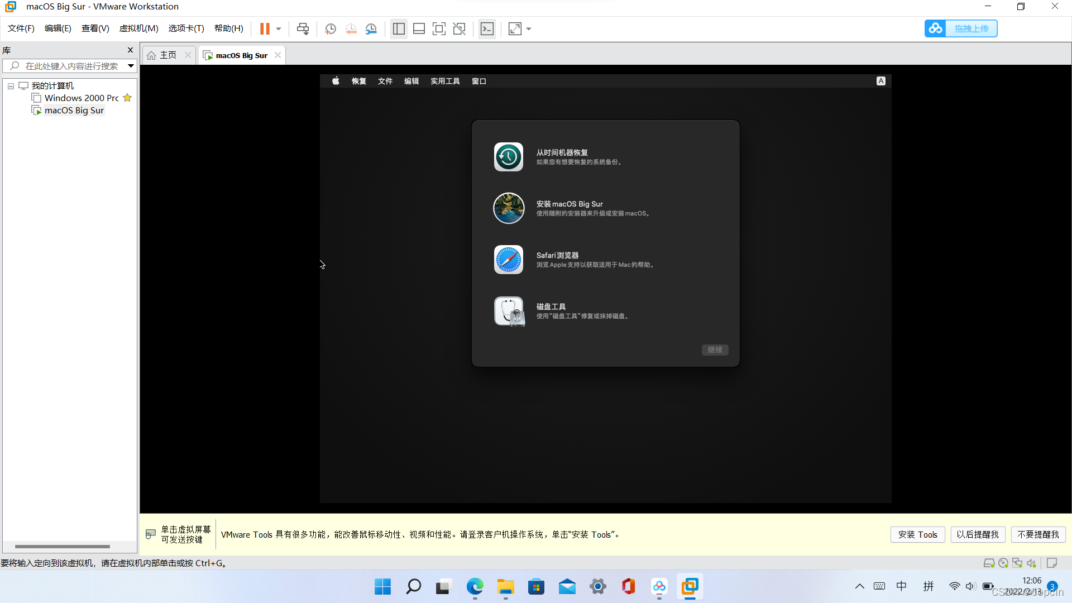Open the guest 编辑 menu
This screenshot has width=1072, height=603.
[x=411, y=81]
